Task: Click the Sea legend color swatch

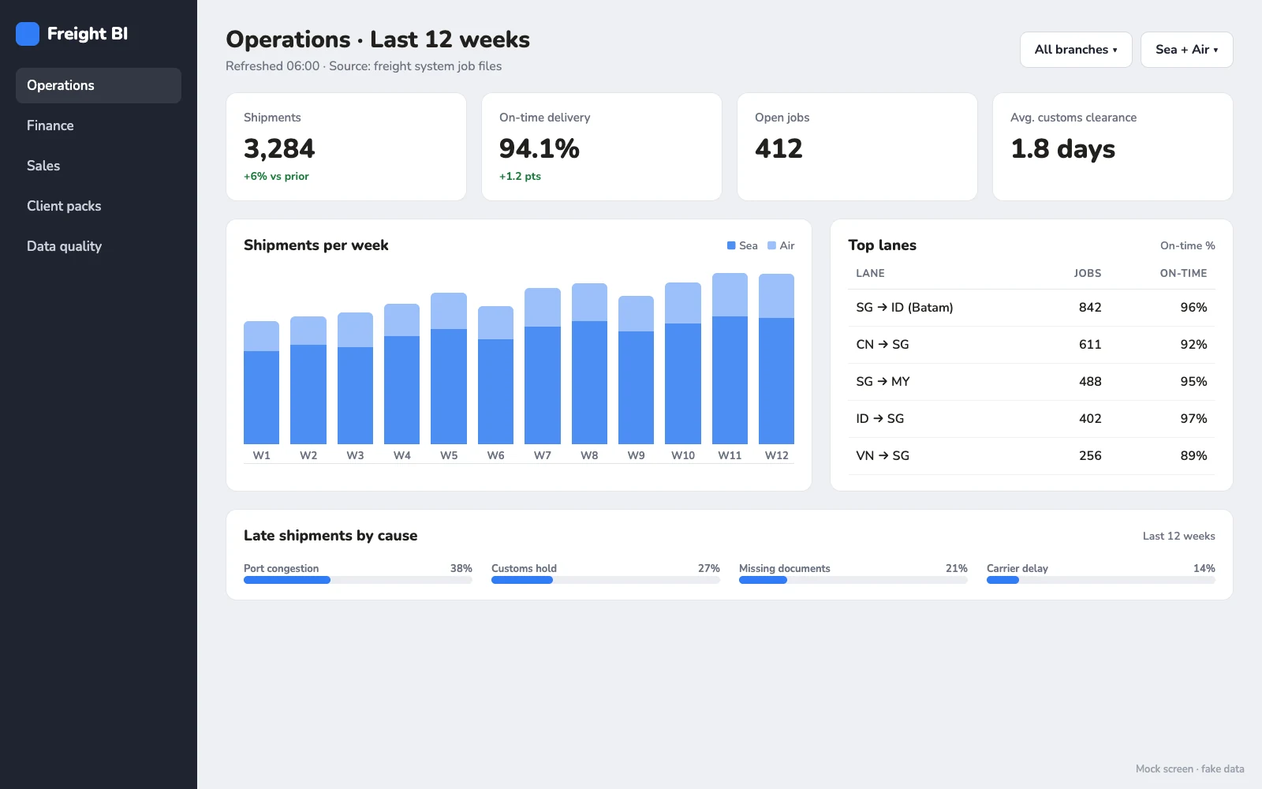Action: click(731, 245)
